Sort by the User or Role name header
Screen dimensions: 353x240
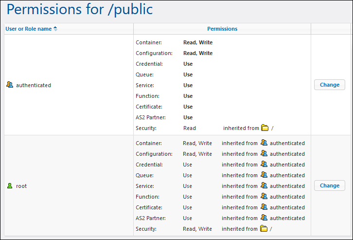(28, 29)
